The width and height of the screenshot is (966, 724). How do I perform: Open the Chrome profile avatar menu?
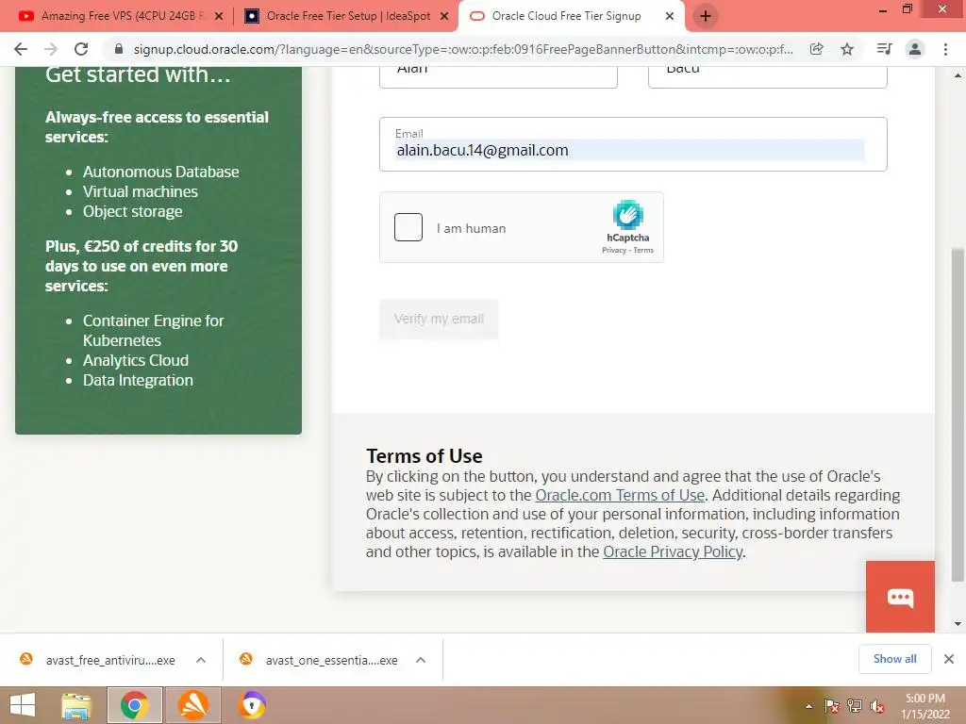[915, 49]
